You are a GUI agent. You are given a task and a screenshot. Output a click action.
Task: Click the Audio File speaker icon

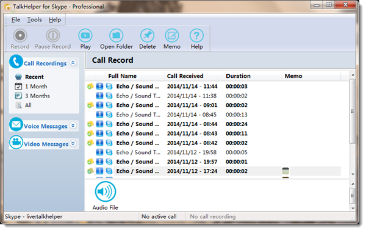106,191
